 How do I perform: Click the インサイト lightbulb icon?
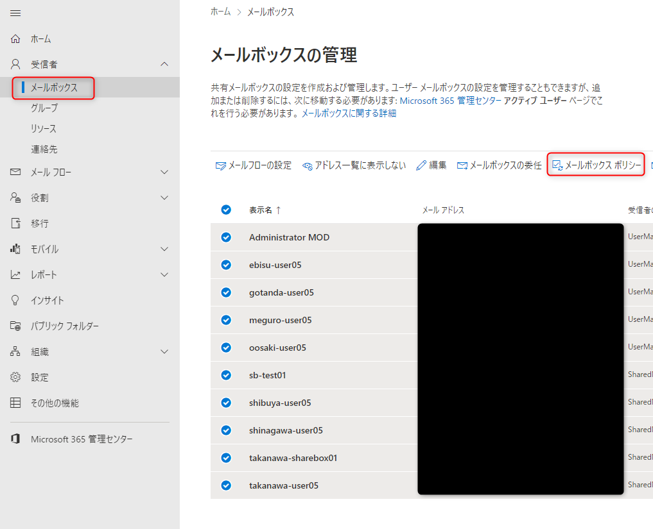(x=15, y=300)
